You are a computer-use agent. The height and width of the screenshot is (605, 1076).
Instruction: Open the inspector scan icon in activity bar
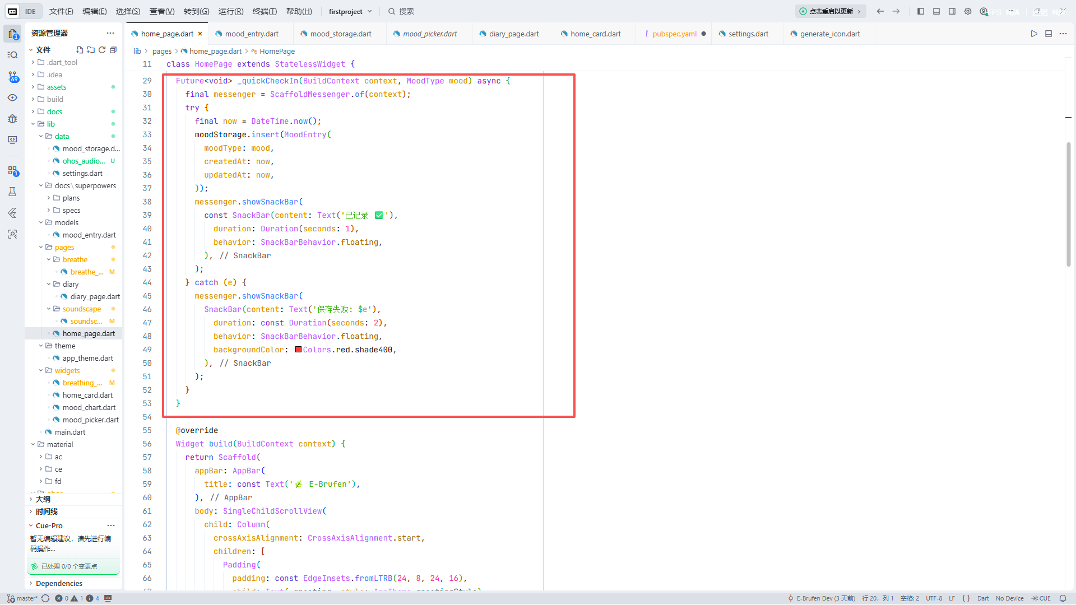[x=12, y=234]
